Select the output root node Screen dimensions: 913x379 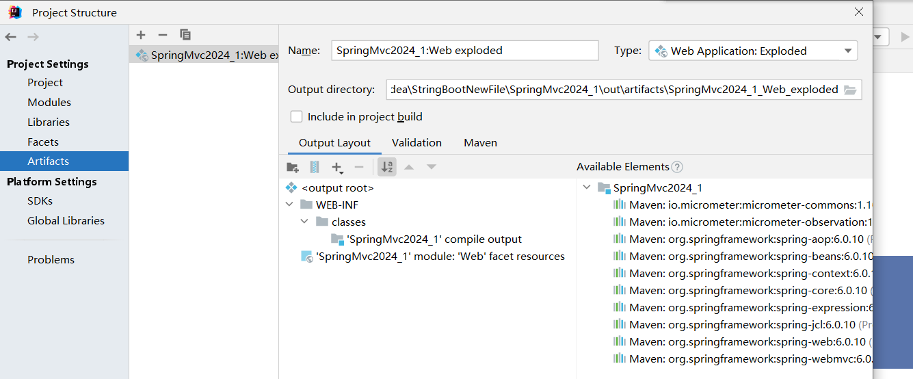338,188
